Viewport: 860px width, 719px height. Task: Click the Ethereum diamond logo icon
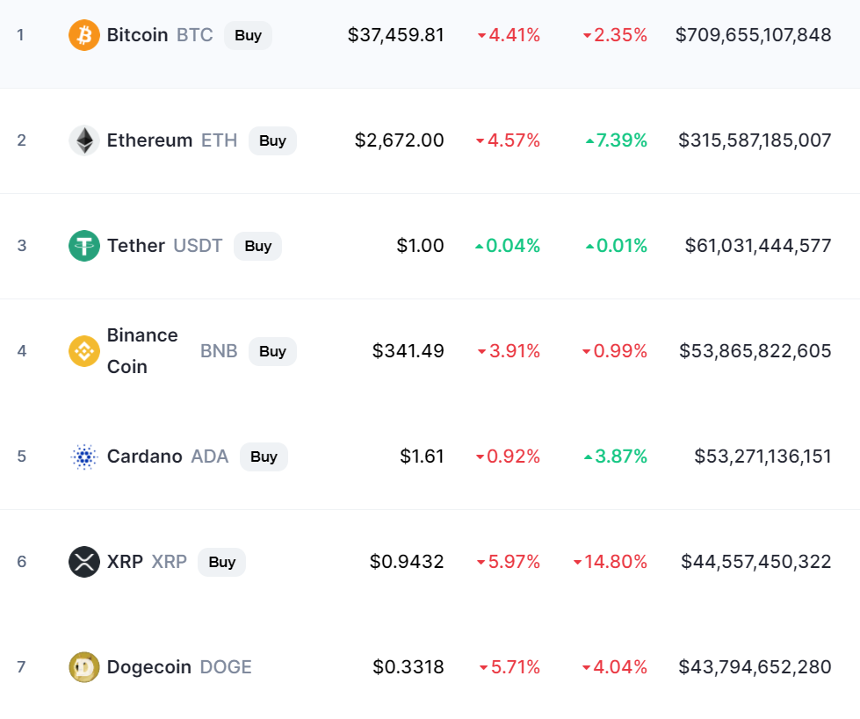point(84,140)
